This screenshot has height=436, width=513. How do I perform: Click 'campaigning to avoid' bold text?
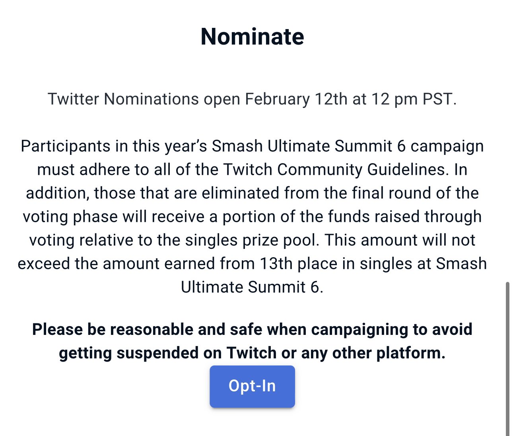(392, 330)
